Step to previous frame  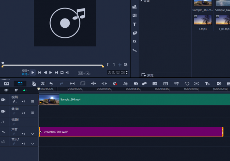[45, 73]
